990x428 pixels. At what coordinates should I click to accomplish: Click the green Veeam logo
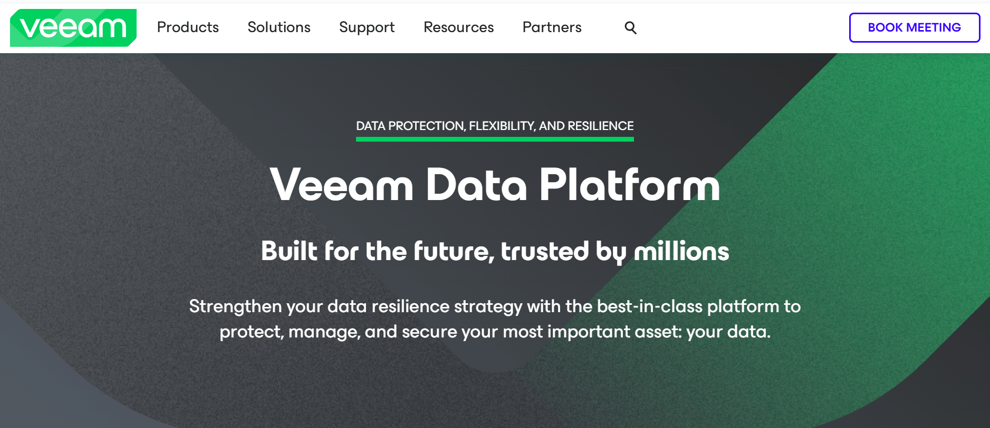(x=73, y=28)
